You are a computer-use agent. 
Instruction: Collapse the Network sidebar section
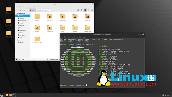(x=16, y=40)
